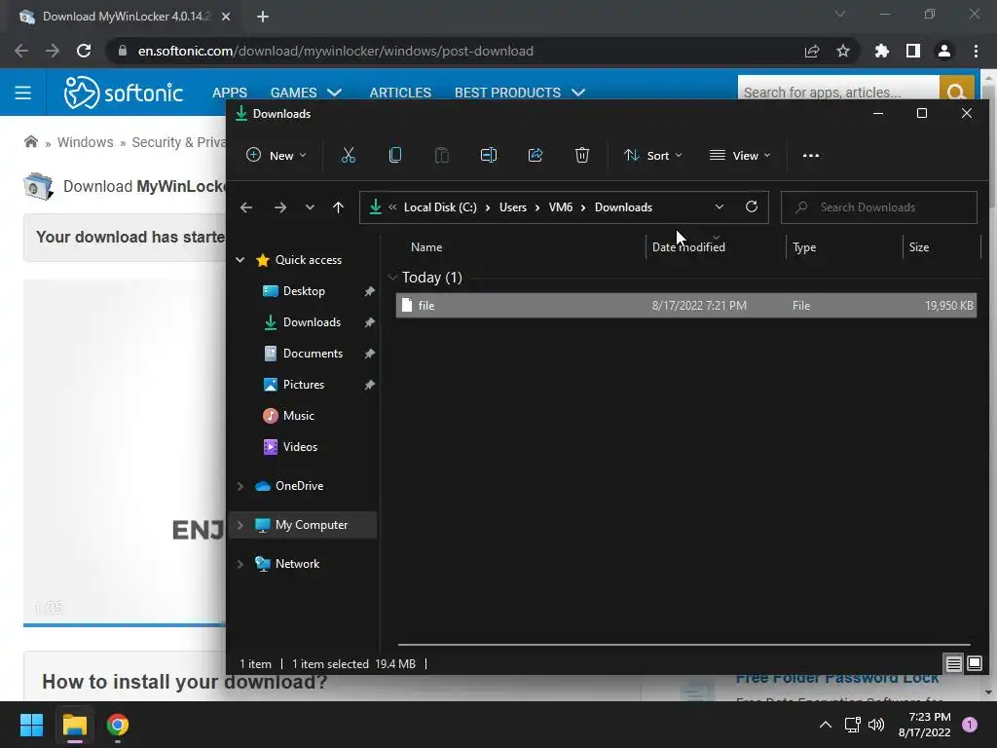Refresh the Downloads folder view
997x748 pixels.
click(752, 206)
